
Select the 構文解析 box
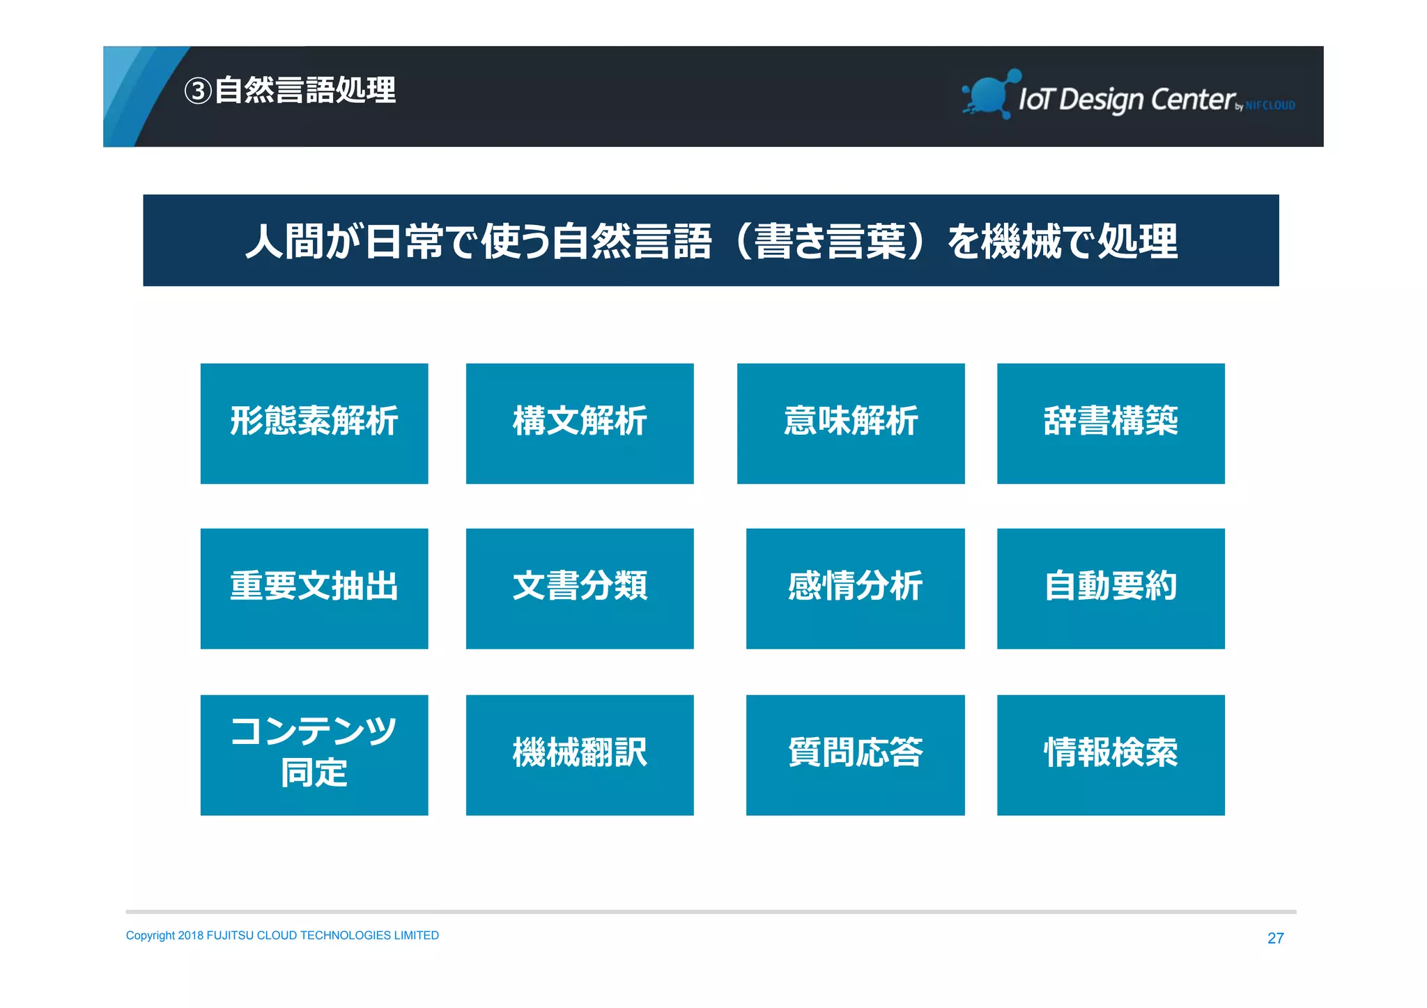click(x=580, y=424)
